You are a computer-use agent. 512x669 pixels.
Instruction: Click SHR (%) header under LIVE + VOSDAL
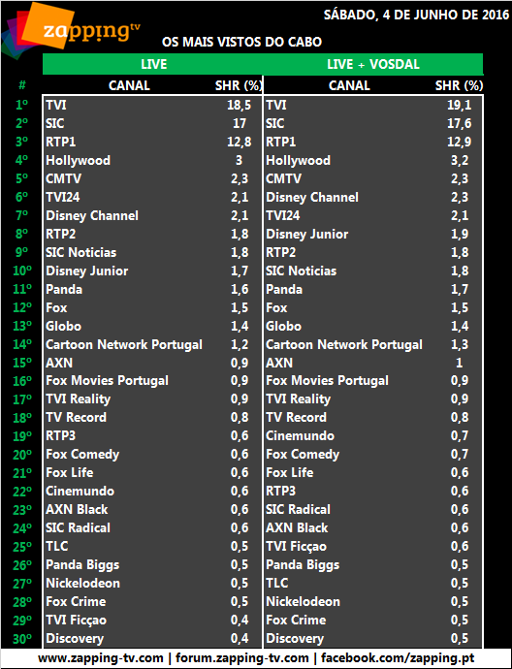(x=459, y=85)
